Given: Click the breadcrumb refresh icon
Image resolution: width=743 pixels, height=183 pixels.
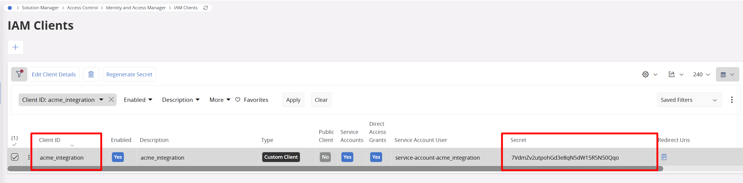Looking at the screenshot, I should pos(205,8).
